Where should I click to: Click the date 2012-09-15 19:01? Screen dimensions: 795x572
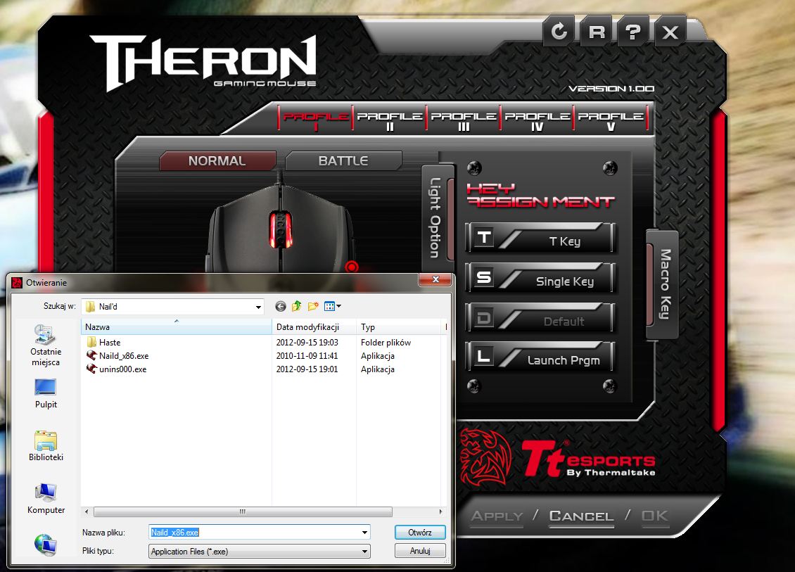(307, 369)
